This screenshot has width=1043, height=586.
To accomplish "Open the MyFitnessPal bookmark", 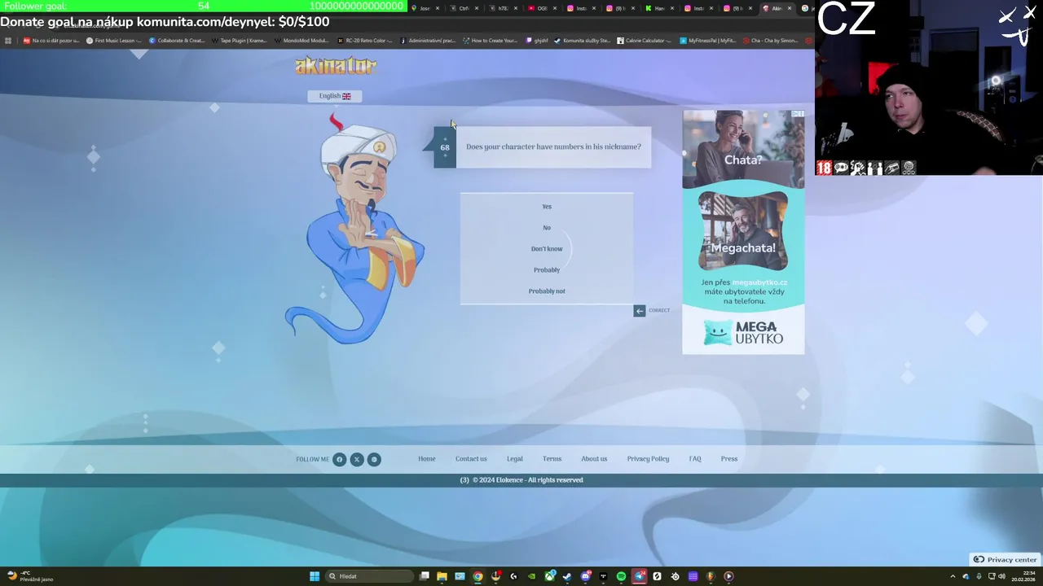I will [707, 41].
